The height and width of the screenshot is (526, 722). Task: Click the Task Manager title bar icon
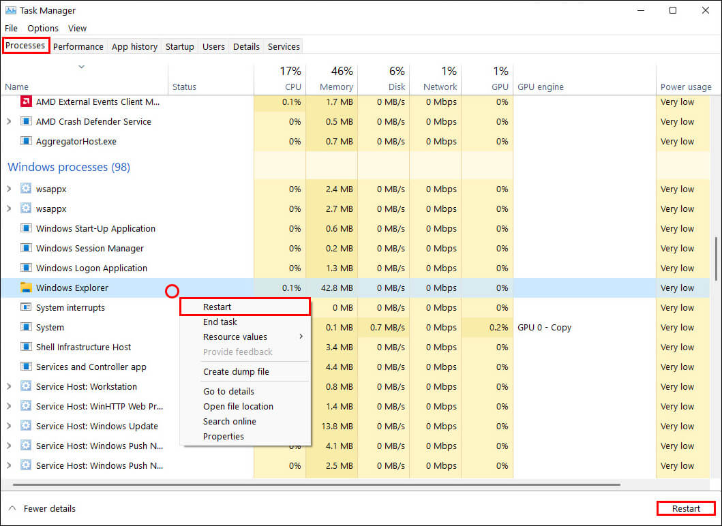coord(10,10)
